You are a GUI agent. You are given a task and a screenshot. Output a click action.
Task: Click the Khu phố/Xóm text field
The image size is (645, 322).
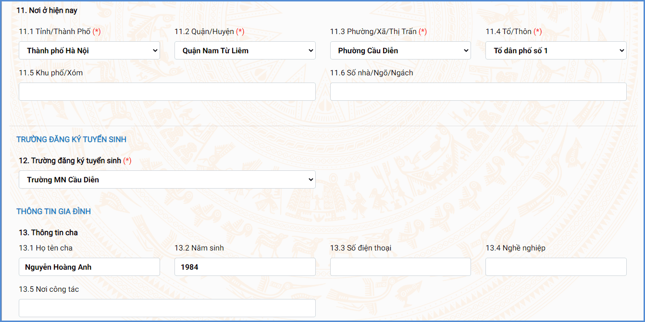coord(167,92)
